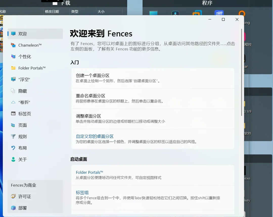
Task: Sort by 类型 column in 下载 fence
Action: pos(75,11)
